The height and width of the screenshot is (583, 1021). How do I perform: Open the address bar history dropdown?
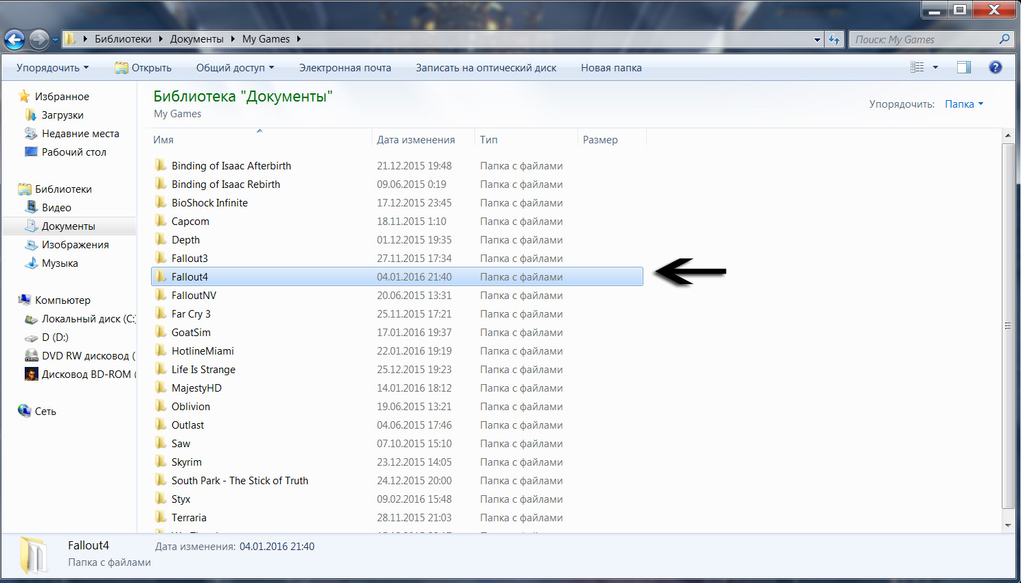click(x=817, y=40)
